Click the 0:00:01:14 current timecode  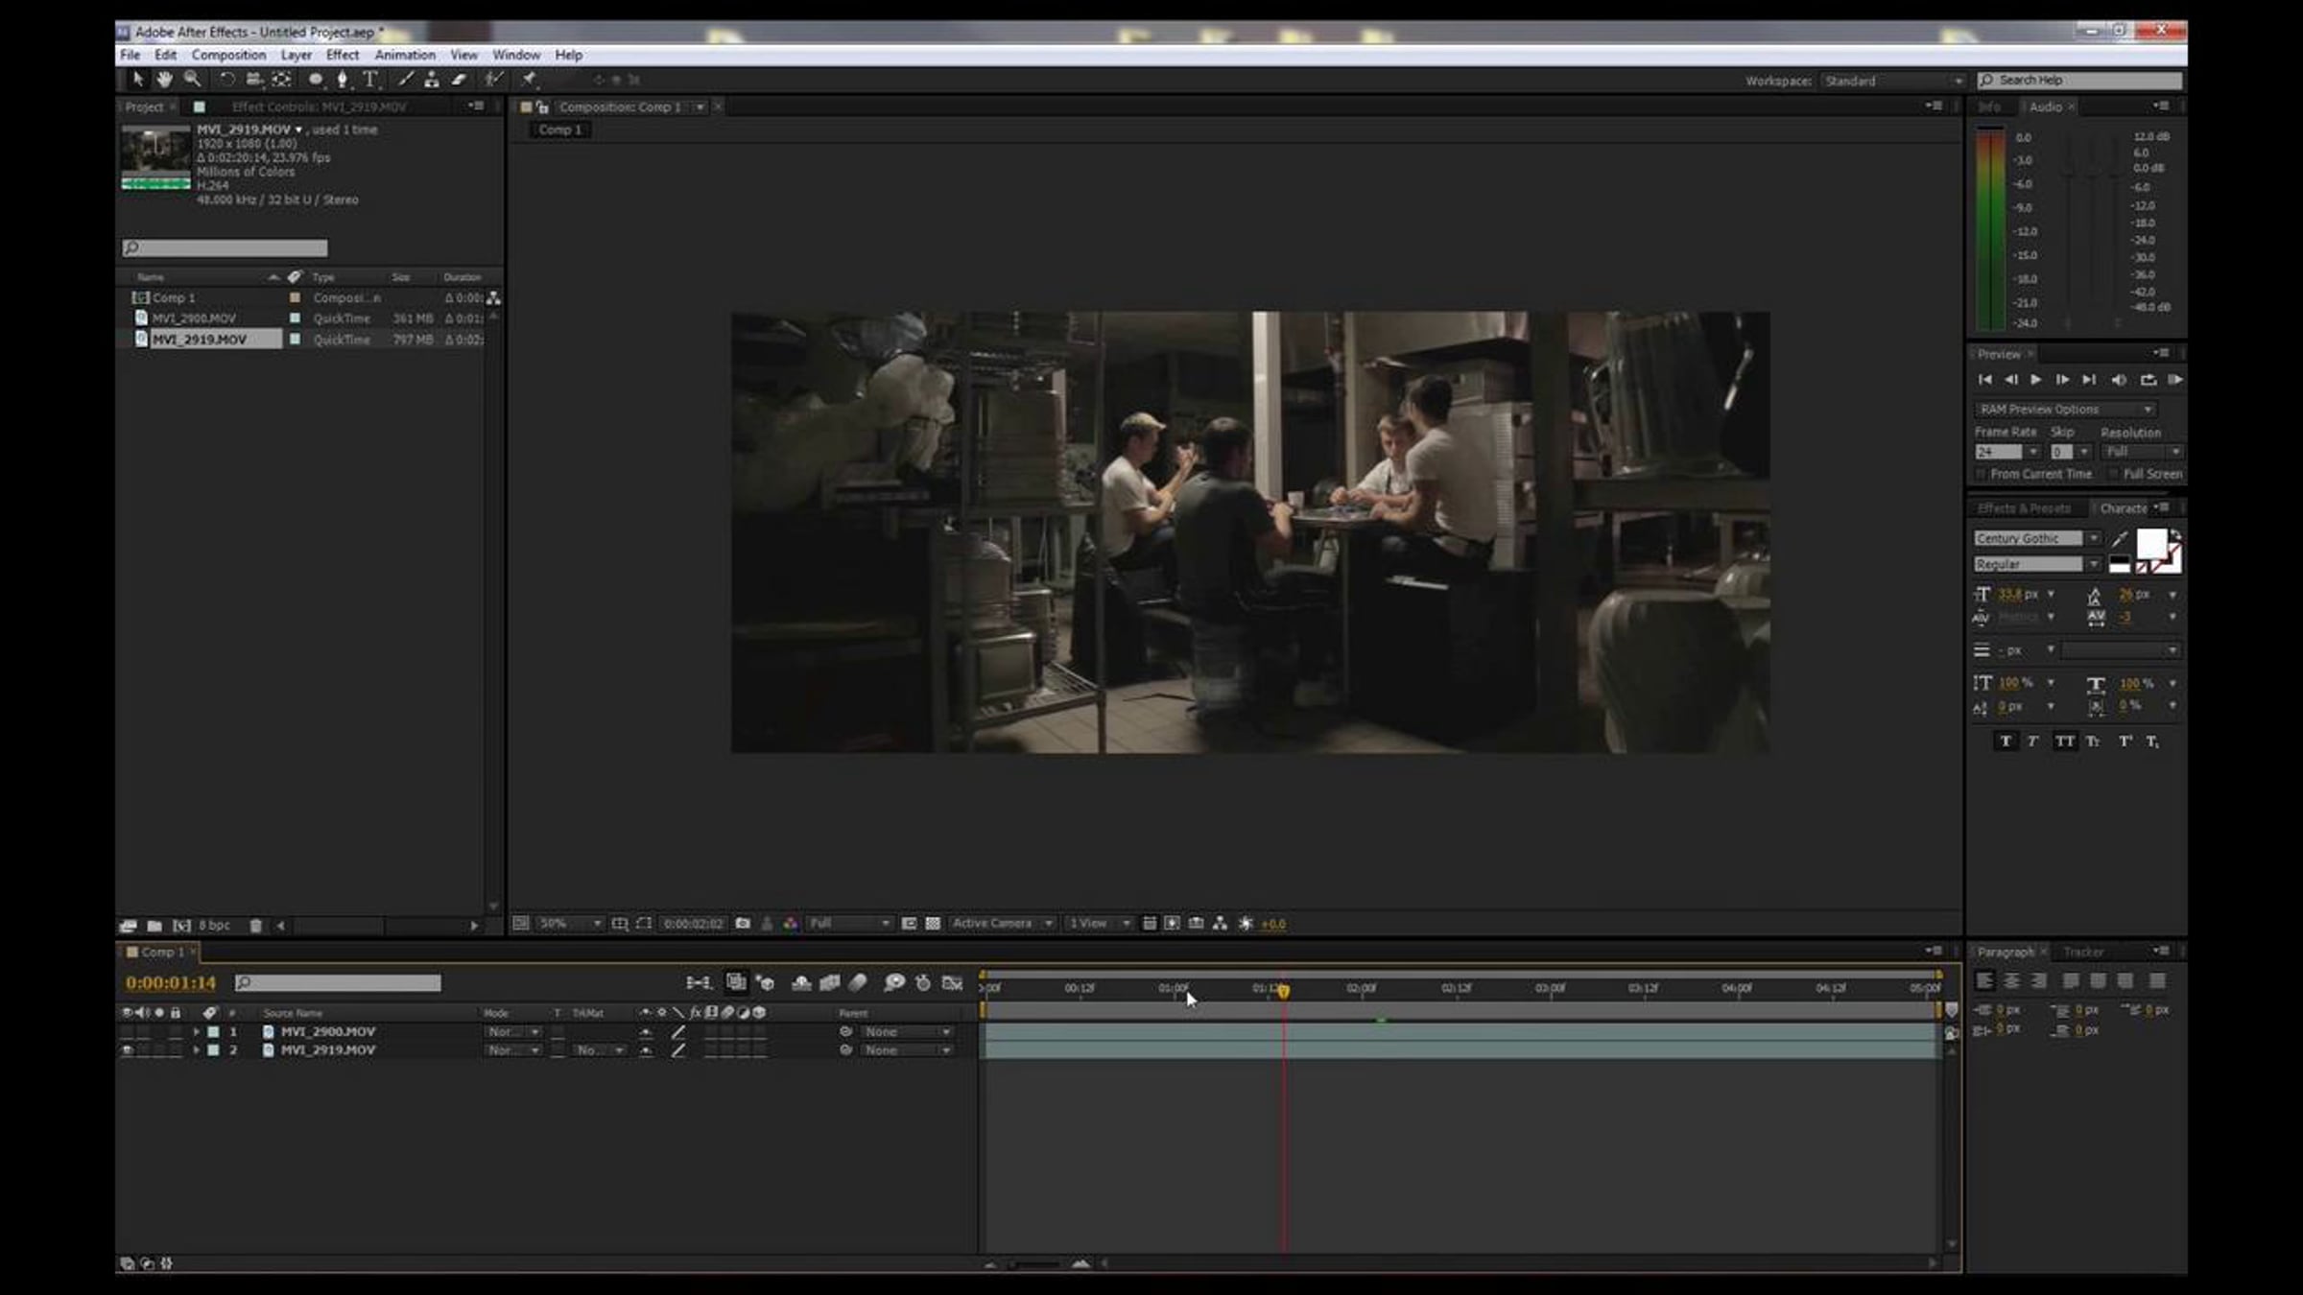[x=171, y=982]
